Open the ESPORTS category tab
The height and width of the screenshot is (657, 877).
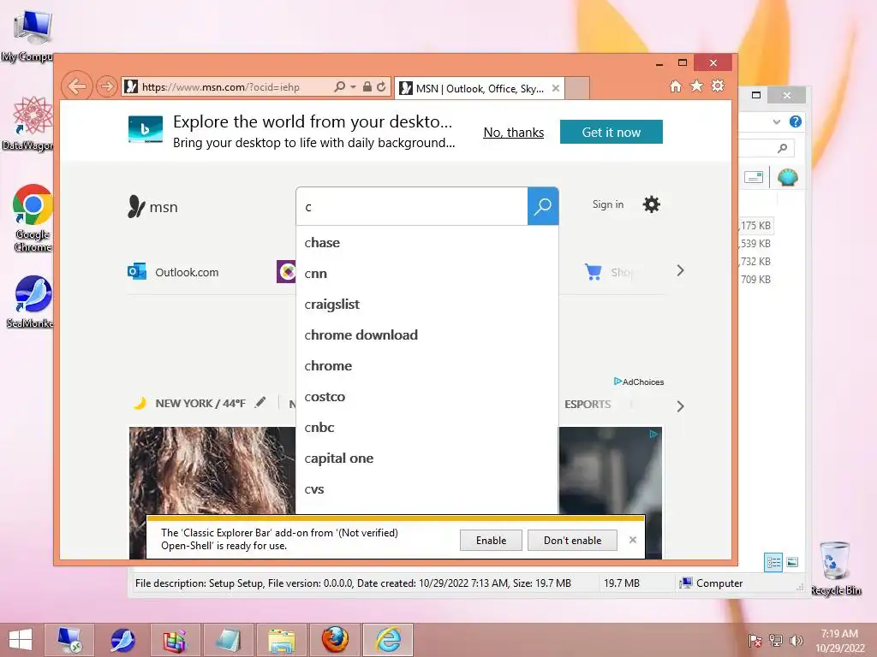(588, 404)
